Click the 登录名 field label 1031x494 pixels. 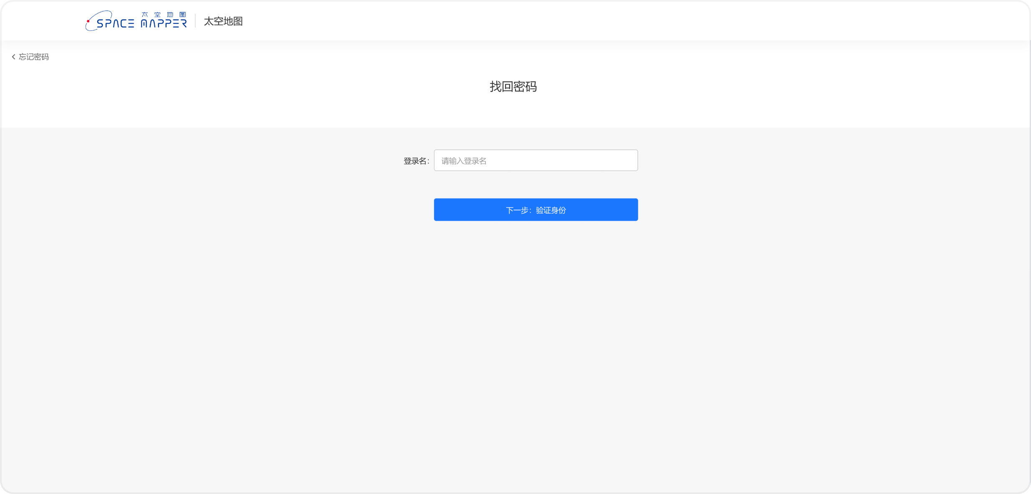click(416, 161)
